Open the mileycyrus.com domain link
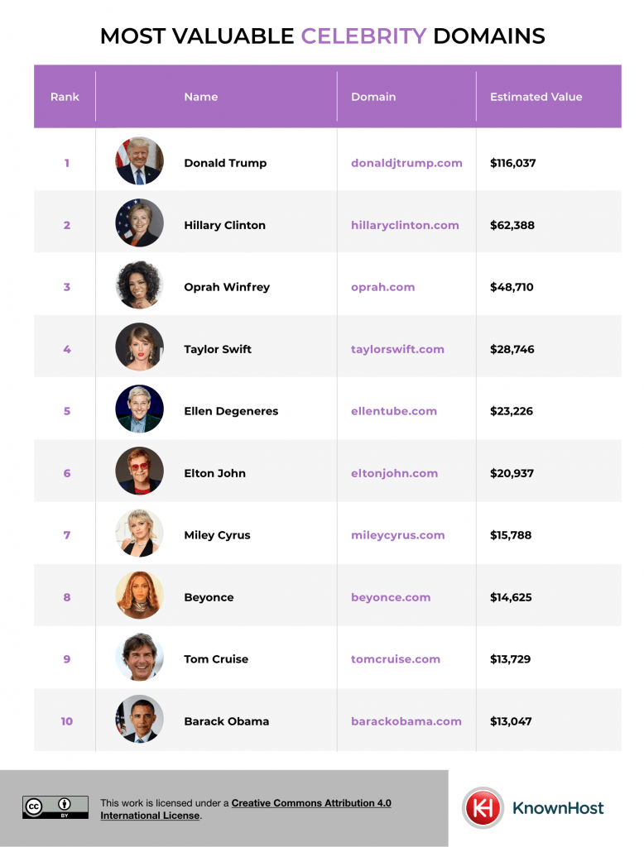The width and height of the screenshot is (644, 847). pyautogui.click(x=397, y=535)
